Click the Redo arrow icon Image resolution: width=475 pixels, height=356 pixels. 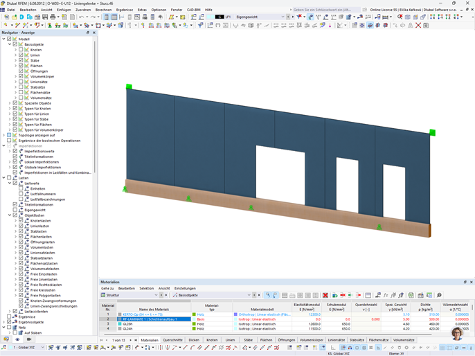(93, 17)
